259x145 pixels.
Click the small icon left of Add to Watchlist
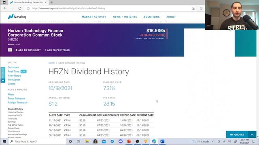click(x=10, y=50)
